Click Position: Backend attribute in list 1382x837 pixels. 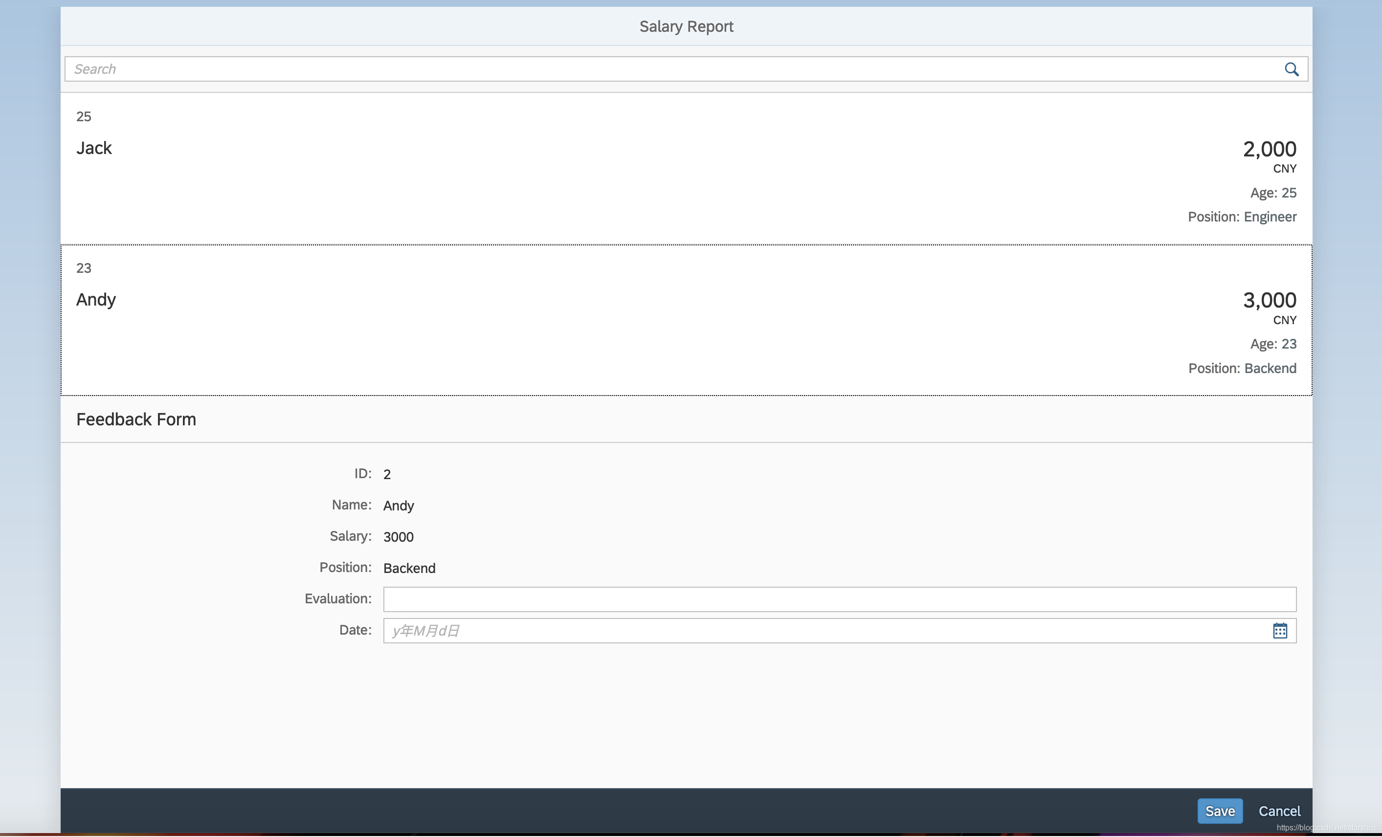[x=1242, y=368]
